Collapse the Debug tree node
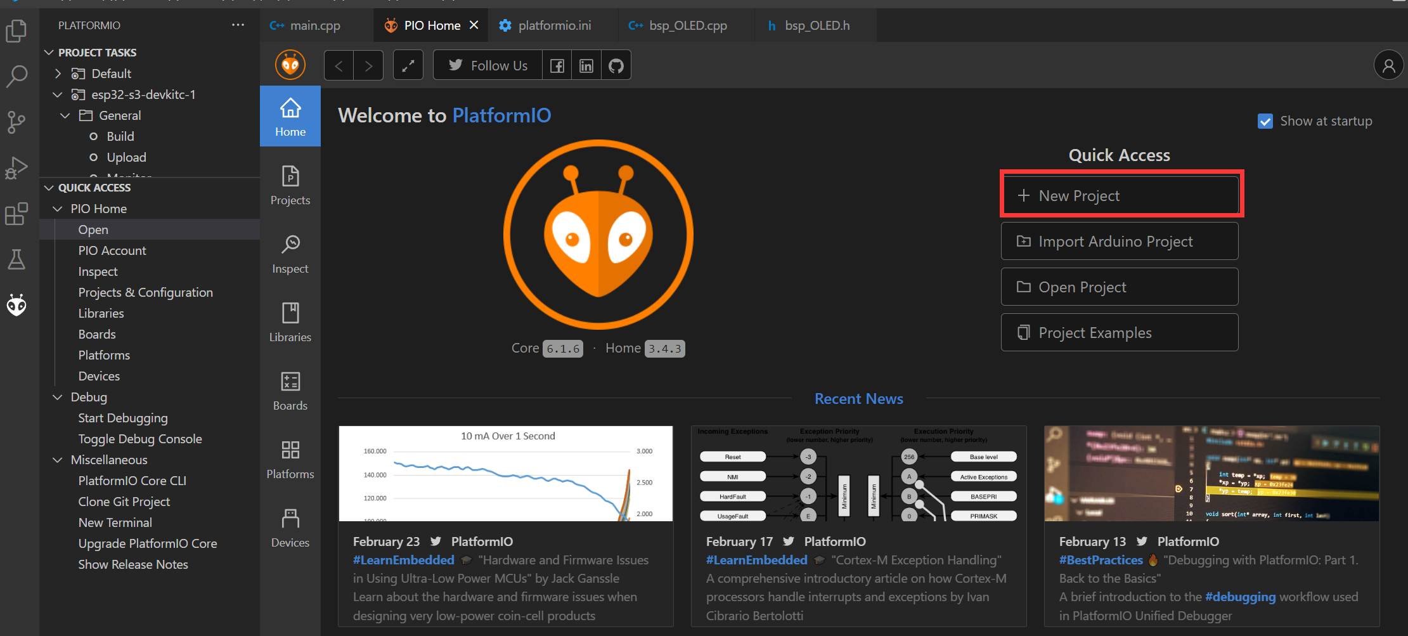This screenshot has height=636, width=1408. click(x=58, y=397)
